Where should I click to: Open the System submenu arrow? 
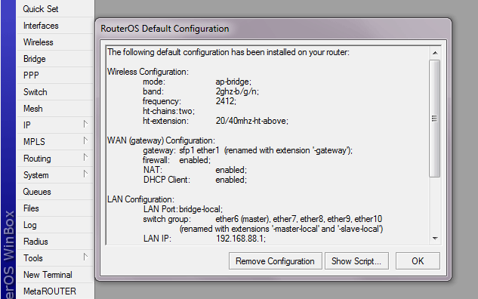point(85,174)
